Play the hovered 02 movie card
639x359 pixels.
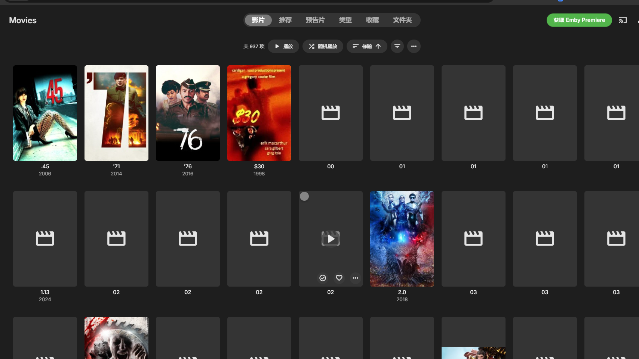[x=331, y=238]
